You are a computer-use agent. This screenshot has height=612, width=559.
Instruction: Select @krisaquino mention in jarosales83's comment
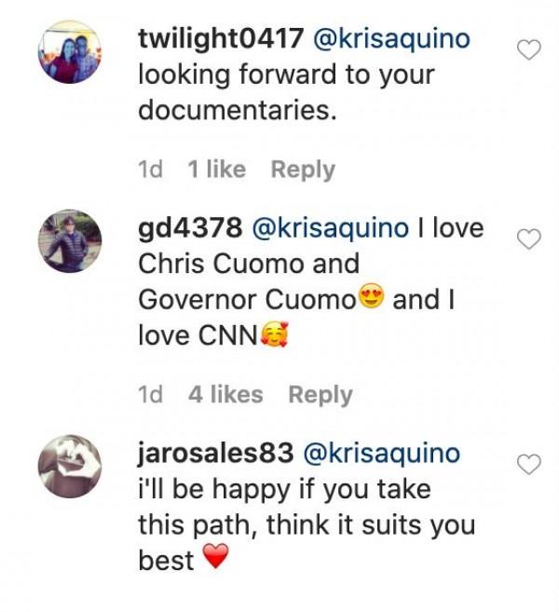382,453
